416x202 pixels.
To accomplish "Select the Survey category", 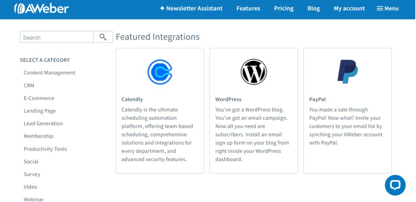I will pyautogui.click(x=32, y=174).
